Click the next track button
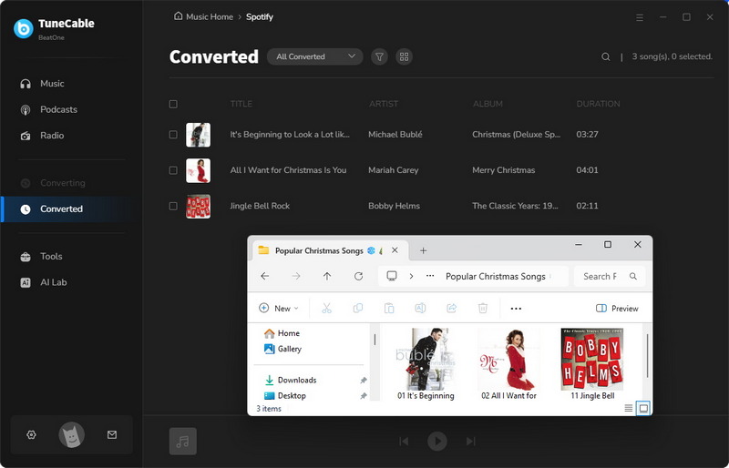The image size is (729, 468). pos(470,441)
